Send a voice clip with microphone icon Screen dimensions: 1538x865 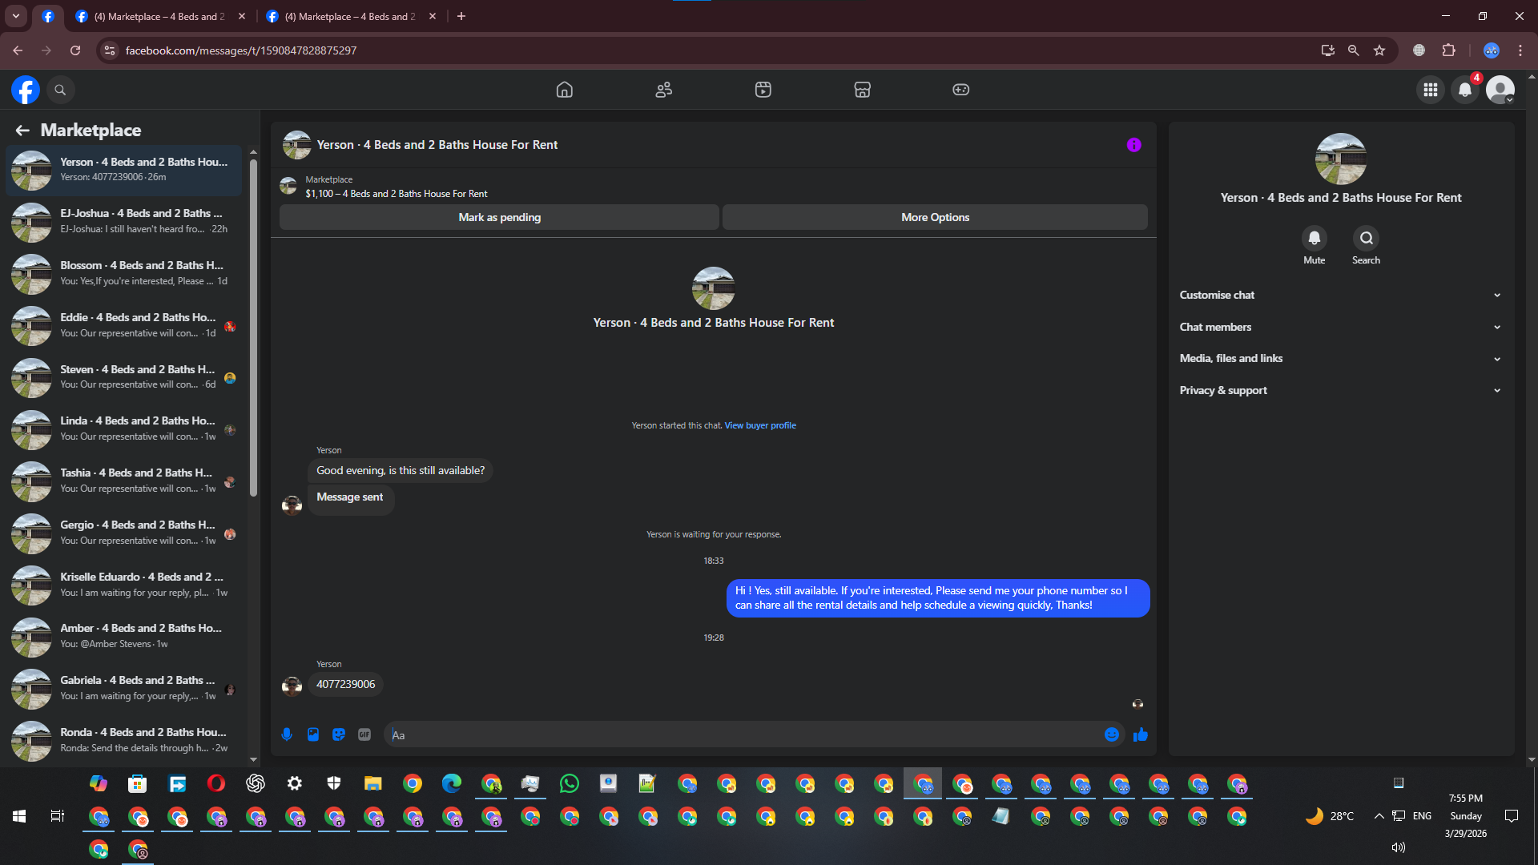point(287,734)
